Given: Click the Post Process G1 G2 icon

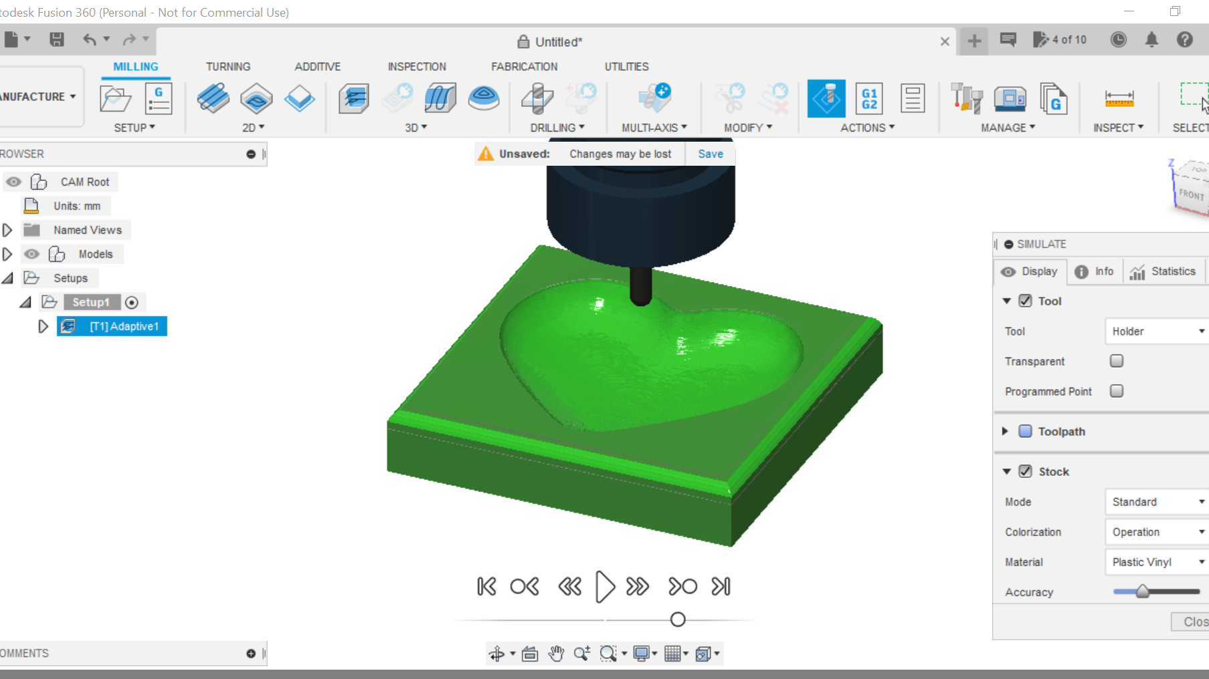Looking at the screenshot, I should click(x=869, y=98).
